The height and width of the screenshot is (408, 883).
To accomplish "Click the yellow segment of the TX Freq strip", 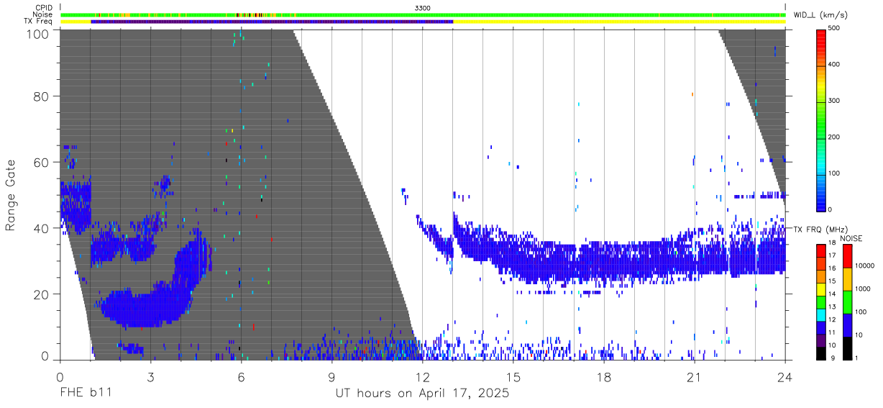I will click(619, 22).
